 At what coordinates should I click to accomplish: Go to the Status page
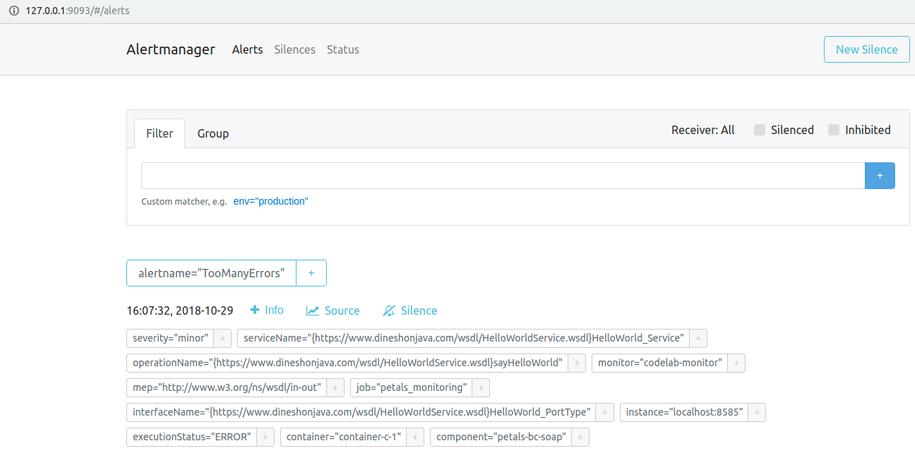point(342,49)
